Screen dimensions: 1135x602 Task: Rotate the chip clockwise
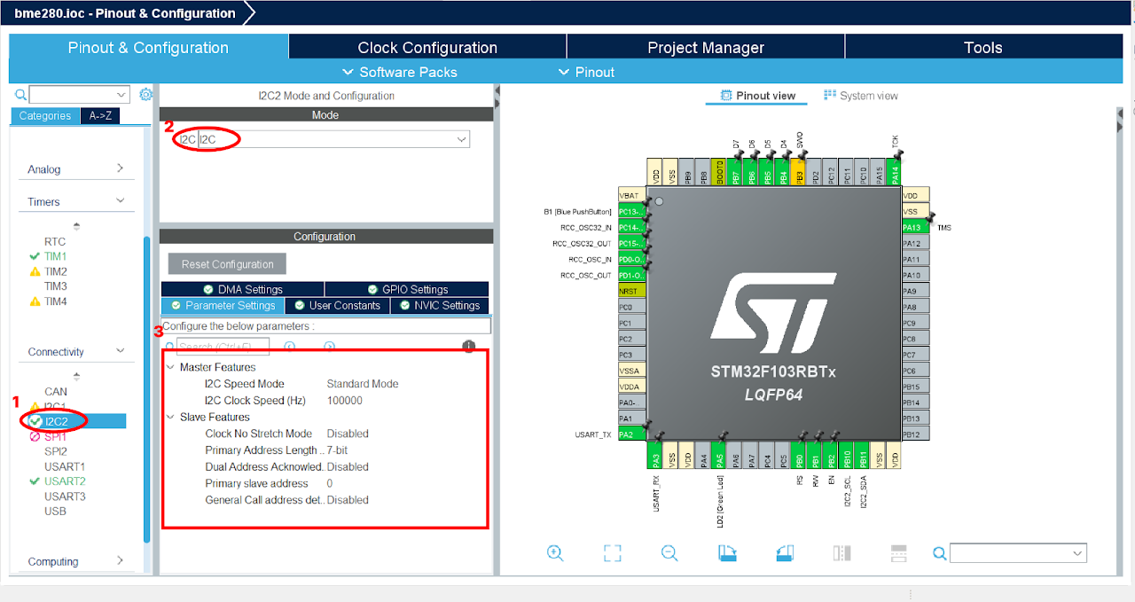727,552
